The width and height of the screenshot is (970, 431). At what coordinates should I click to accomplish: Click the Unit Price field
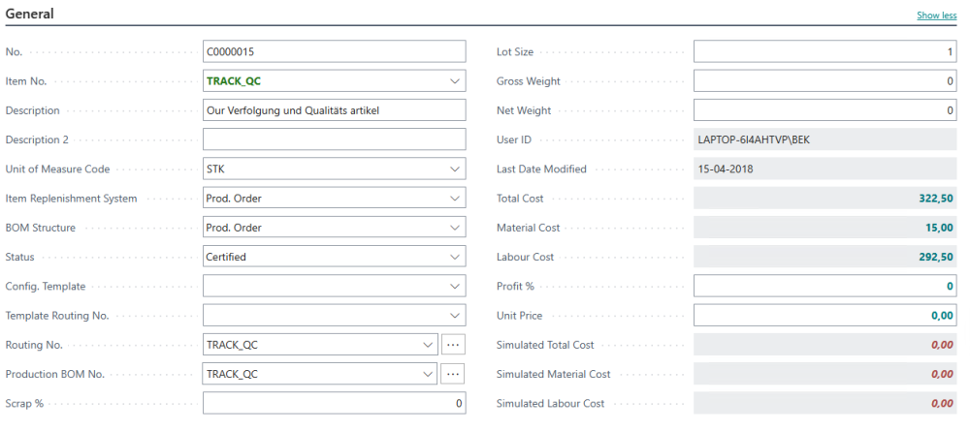[824, 316]
